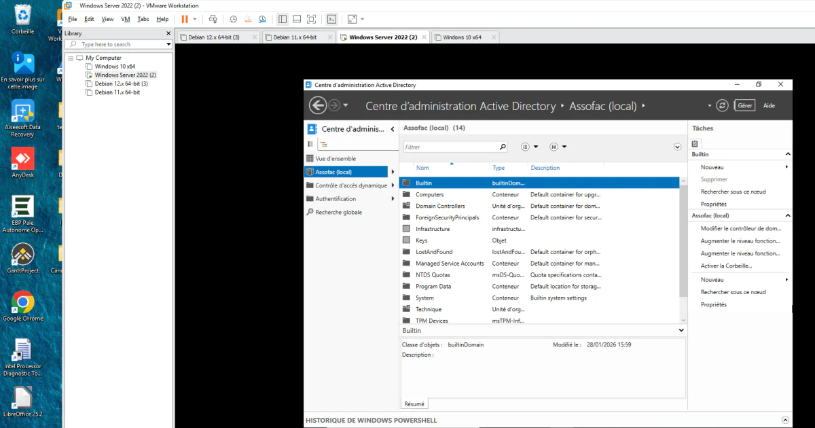Switch to Windows 10 x64 tab
This screenshot has height=428, width=815.
pos(464,37)
